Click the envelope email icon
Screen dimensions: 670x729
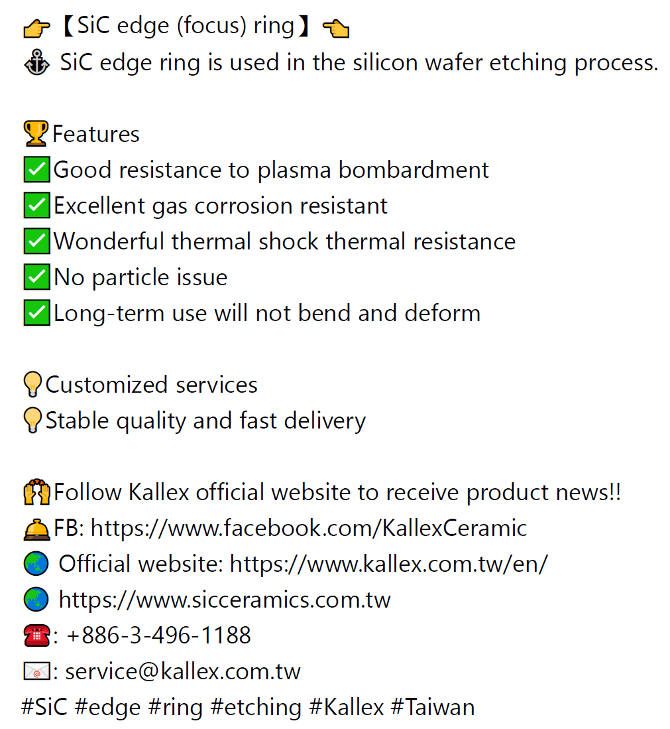click(36, 672)
